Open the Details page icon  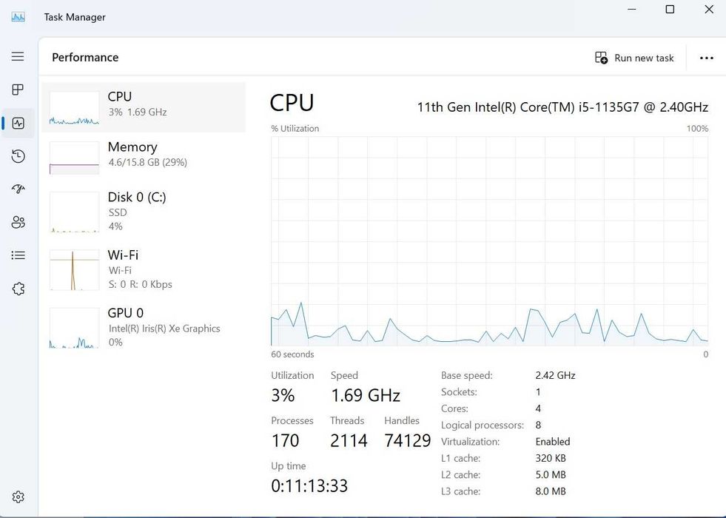[x=18, y=255]
